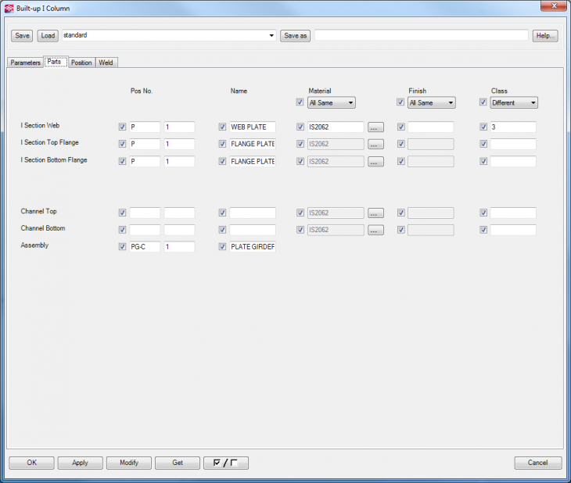Click the Apply button
Image resolution: width=571 pixels, height=483 pixels.
pos(80,463)
